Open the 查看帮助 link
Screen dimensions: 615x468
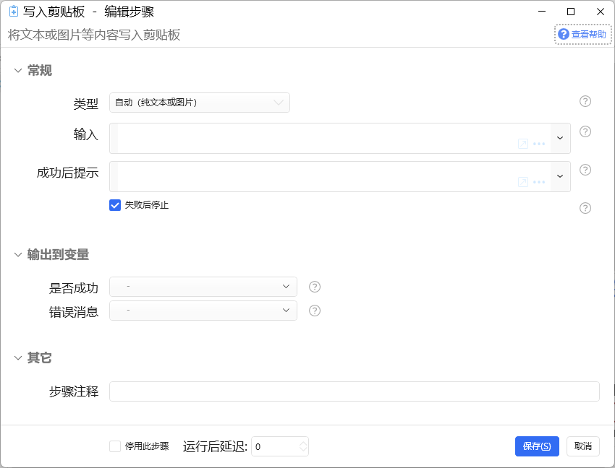point(583,35)
